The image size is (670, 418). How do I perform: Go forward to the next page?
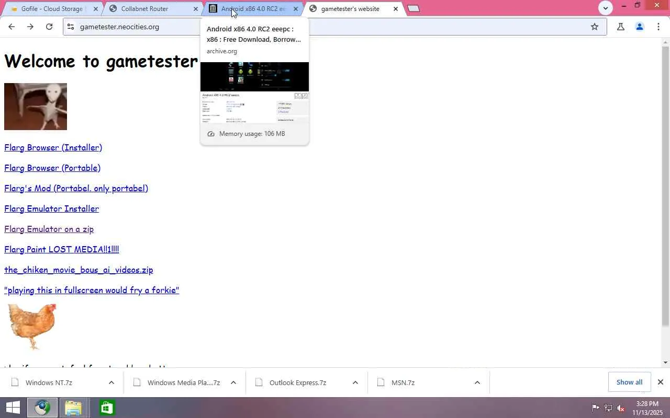tap(30, 27)
